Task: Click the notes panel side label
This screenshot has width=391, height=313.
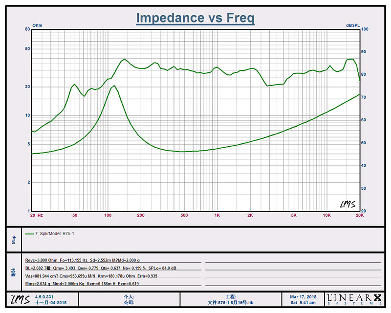Action: coord(14,272)
